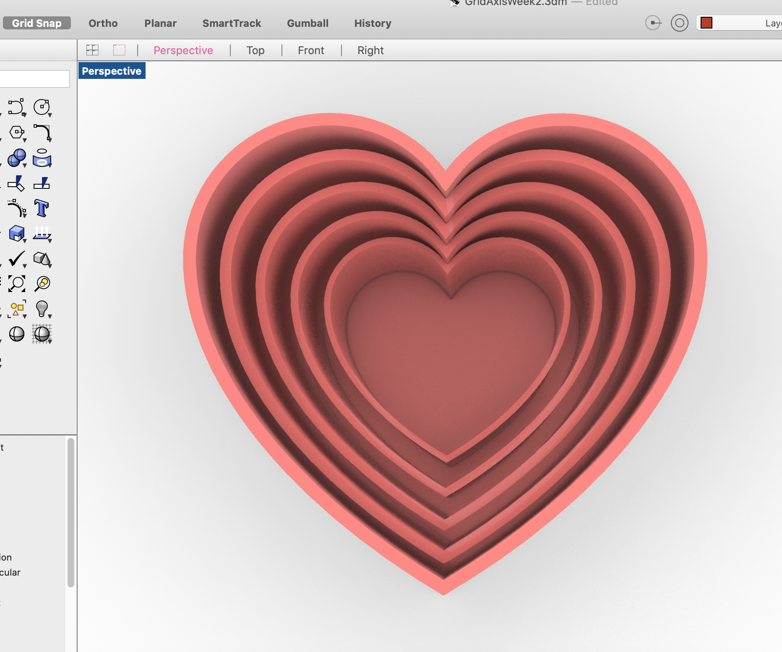Select the Polygon tool
This screenshot has height=652, width=782.
pyautogui.click(x=16, y=133)
